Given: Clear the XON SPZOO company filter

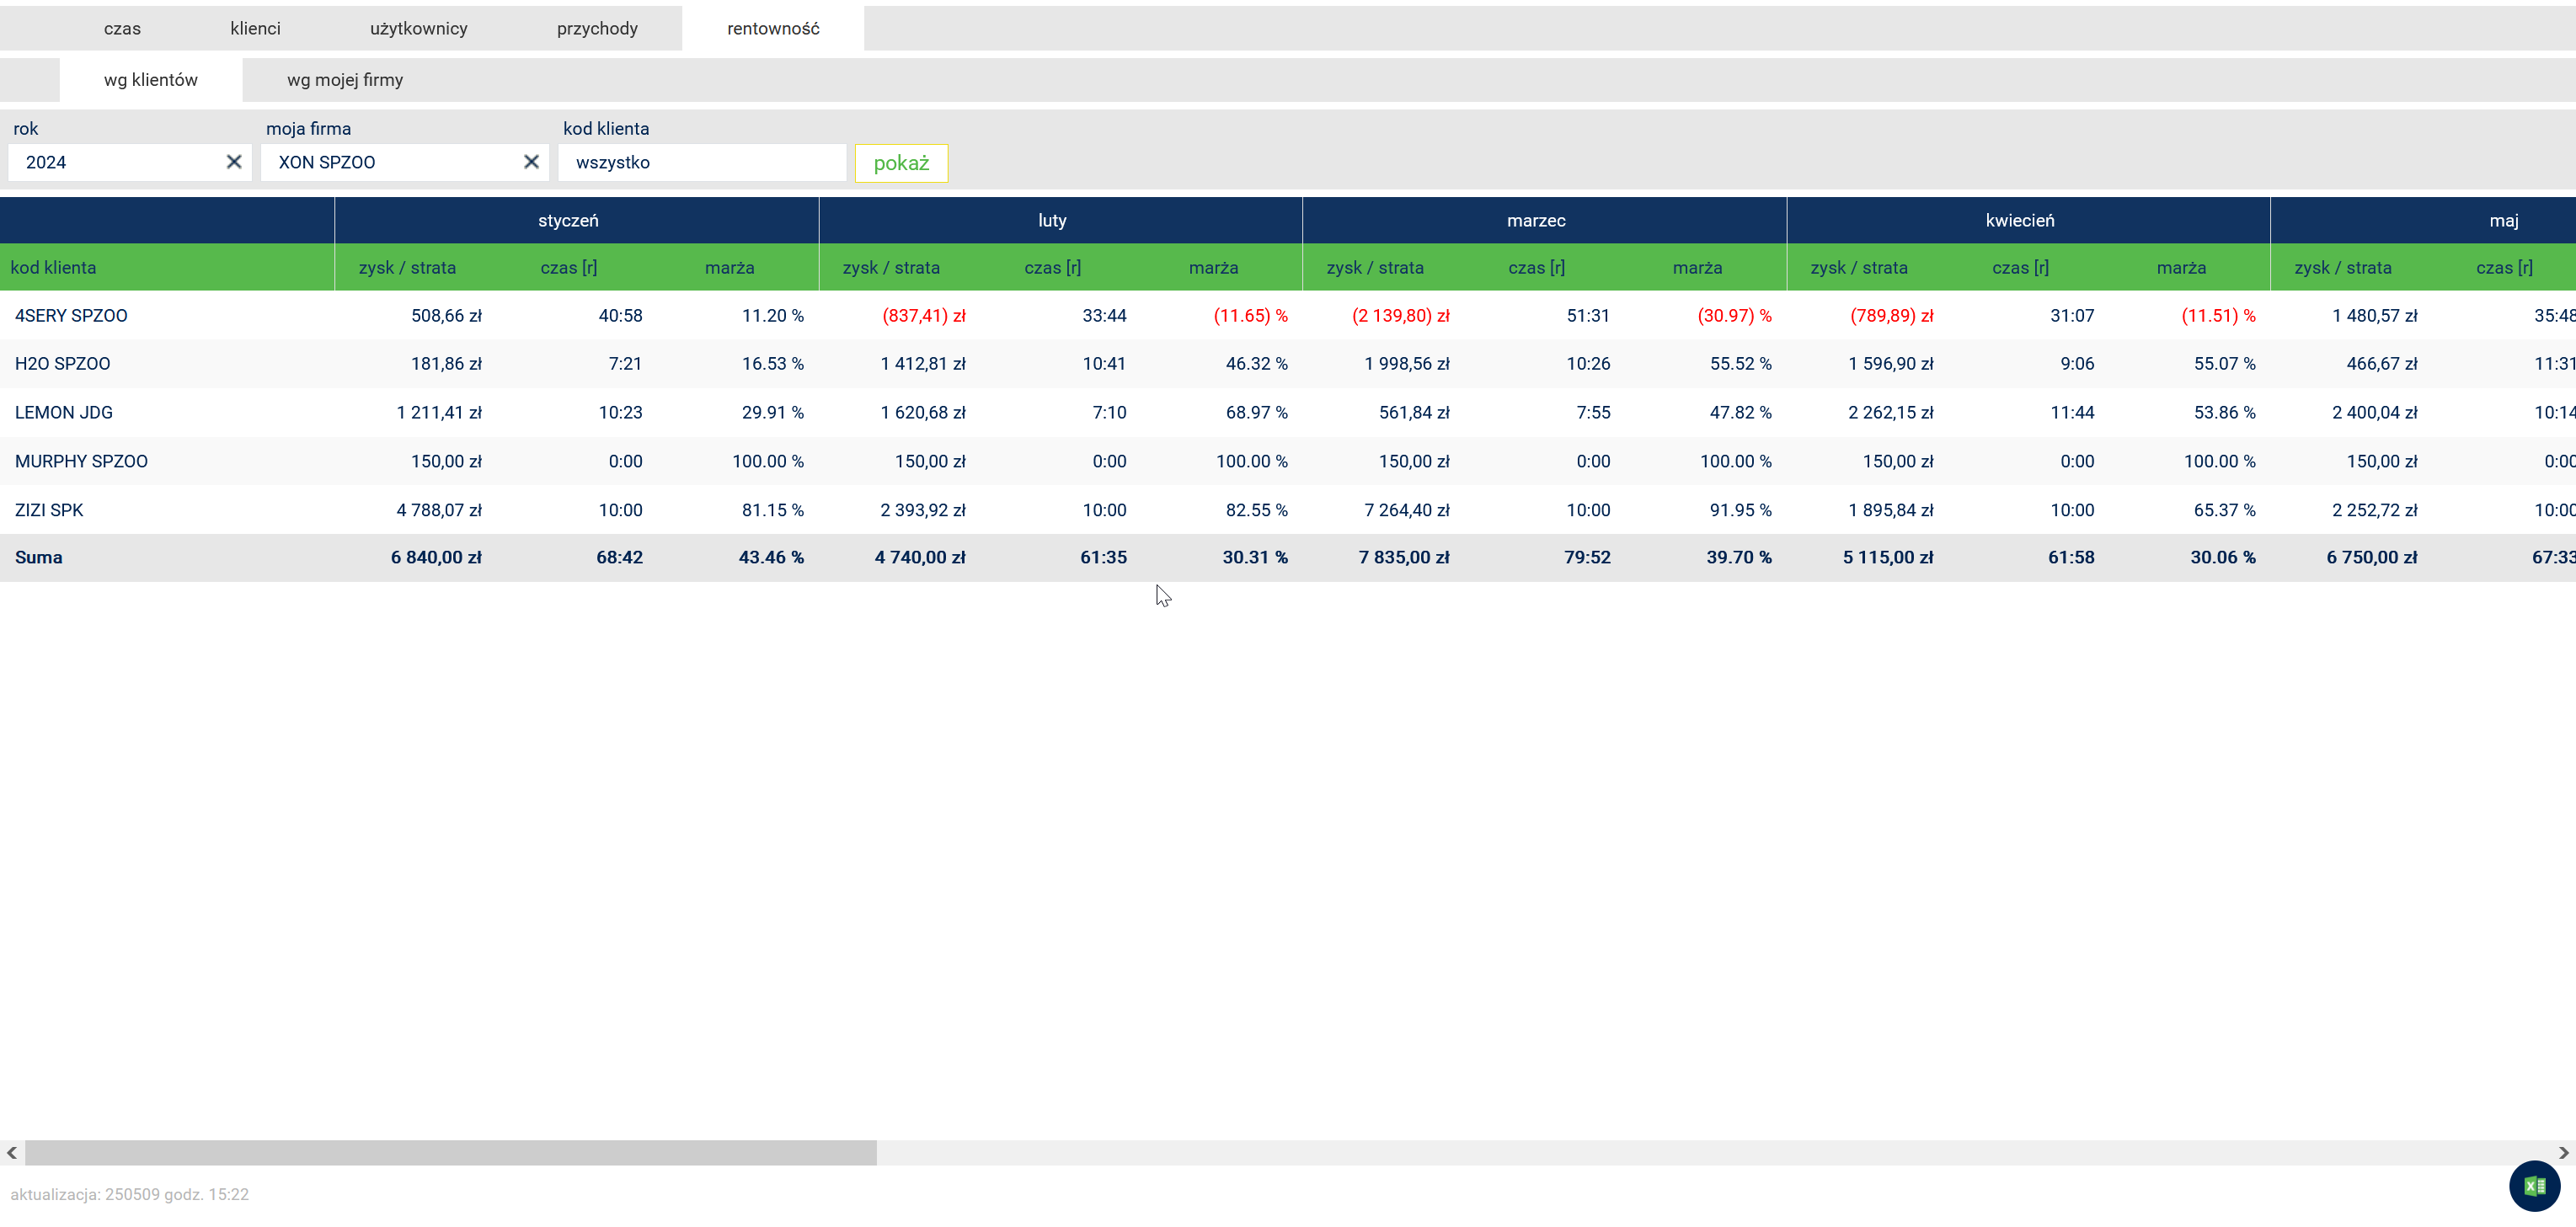Looking at the screenshot, I should click(531, 162).
